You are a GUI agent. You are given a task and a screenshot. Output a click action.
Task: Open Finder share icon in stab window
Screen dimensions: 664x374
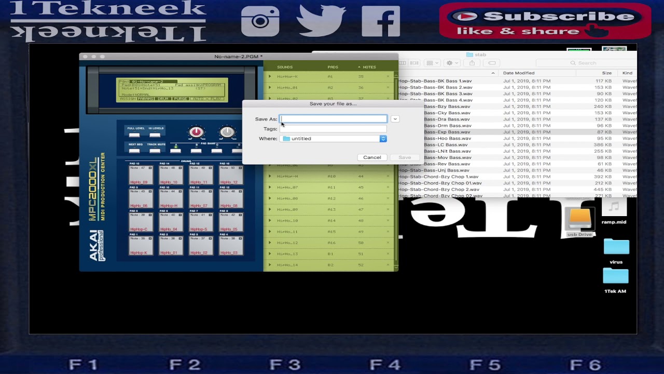coord(472,63)
